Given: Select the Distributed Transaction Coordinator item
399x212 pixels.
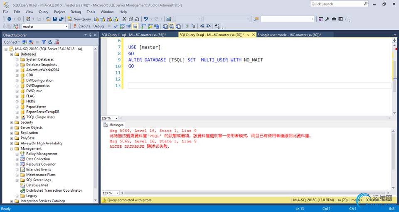Looking at the screenshot, I should pos(54,190).
